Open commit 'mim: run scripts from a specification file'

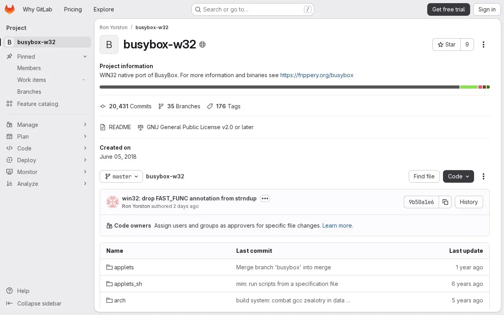pos(287,284)
